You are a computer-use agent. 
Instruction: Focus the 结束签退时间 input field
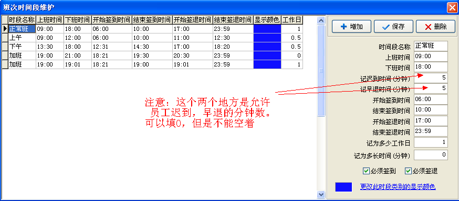431,131
